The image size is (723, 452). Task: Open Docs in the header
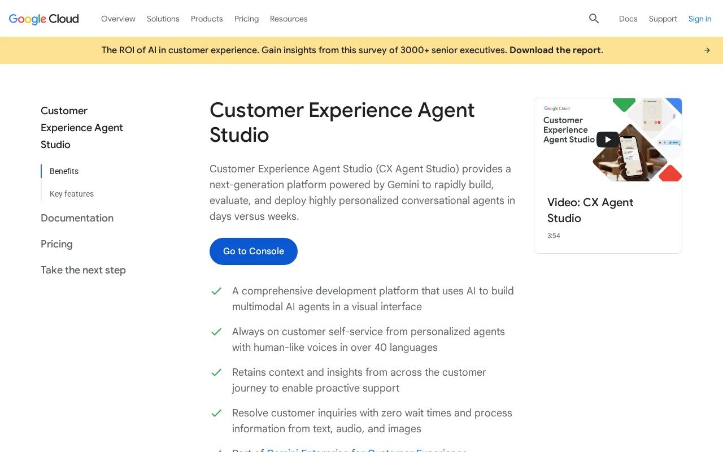(x=628, y=19)
